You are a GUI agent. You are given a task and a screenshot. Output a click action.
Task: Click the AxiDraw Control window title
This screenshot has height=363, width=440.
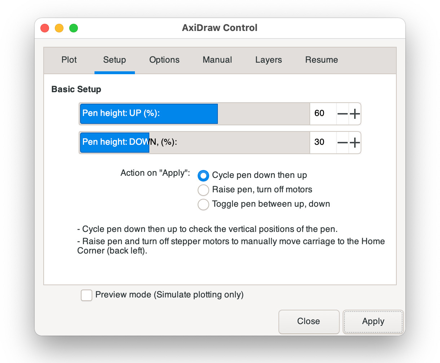pyautogui.click(x=220, y=28)
